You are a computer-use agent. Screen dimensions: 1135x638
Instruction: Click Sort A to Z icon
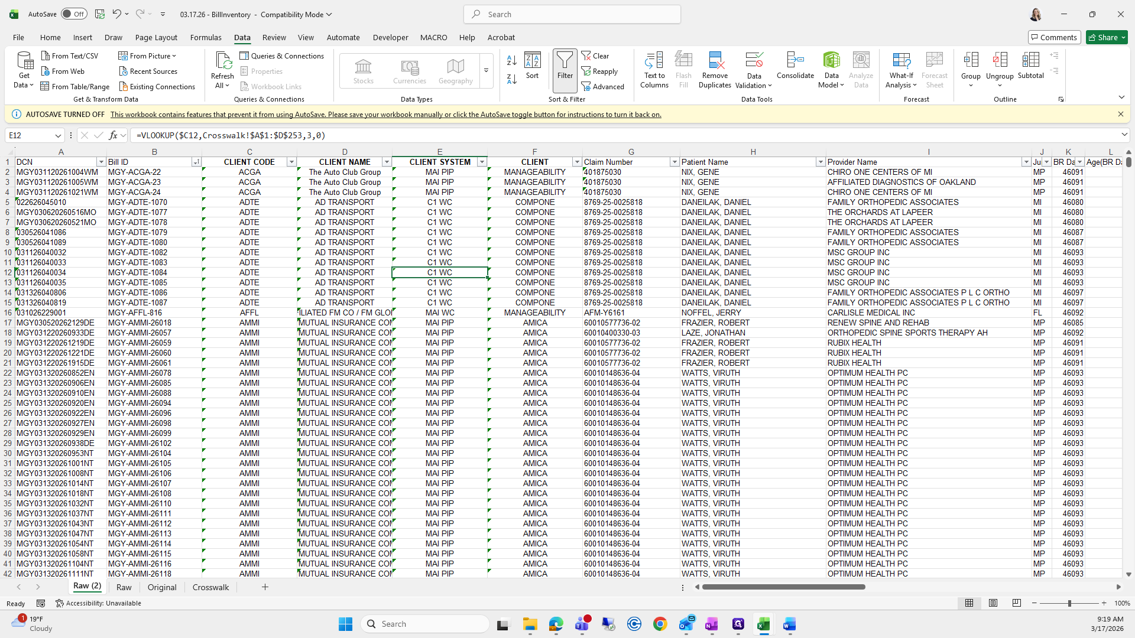pyautogui.click(x=512, y=60)
